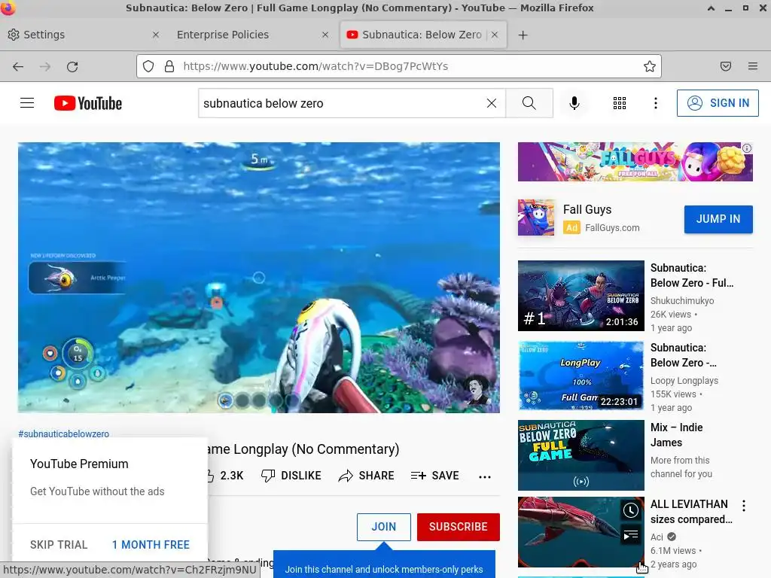Dislike the video
The width and height of the screenshot is (771, 578).
point(291,476)
